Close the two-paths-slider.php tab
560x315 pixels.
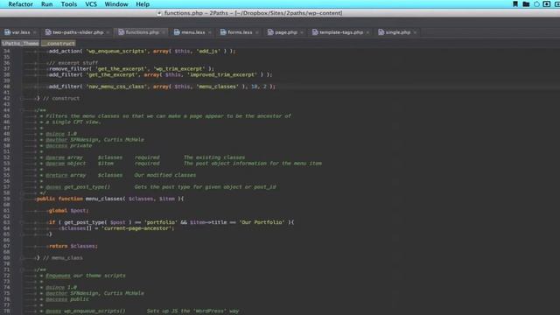coord(108,32)
